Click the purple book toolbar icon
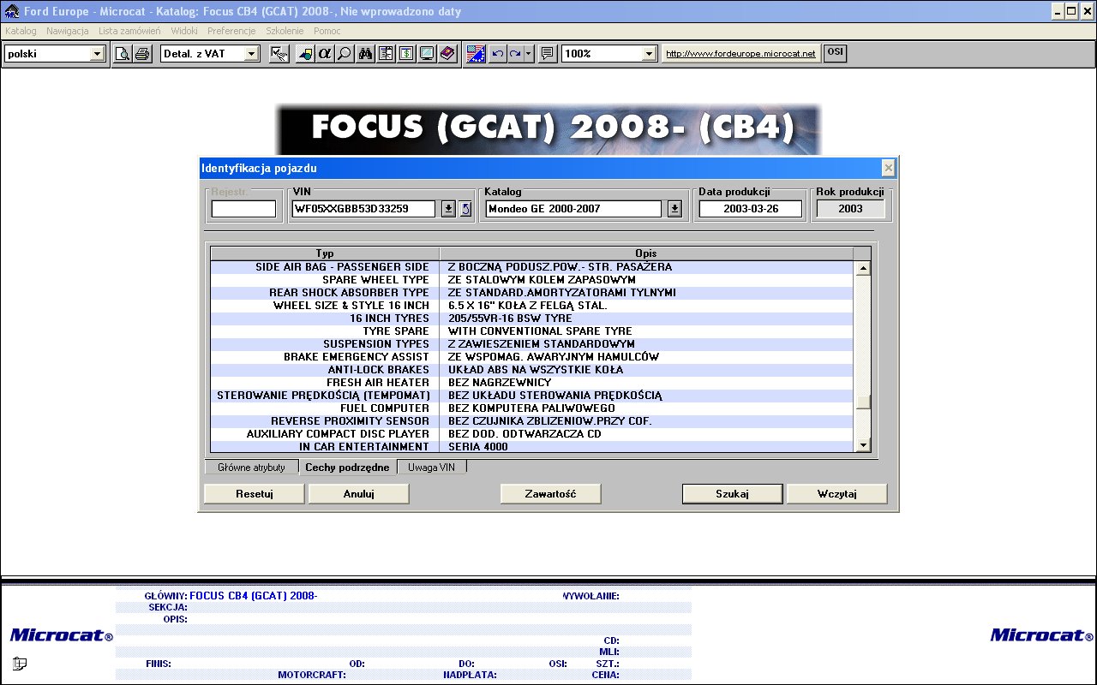1097x685 pixels. point(447,53)
